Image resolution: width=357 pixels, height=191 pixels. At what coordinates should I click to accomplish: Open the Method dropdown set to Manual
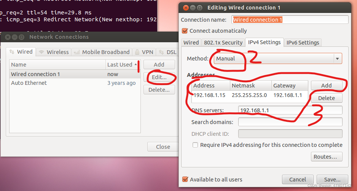[278, 59]
